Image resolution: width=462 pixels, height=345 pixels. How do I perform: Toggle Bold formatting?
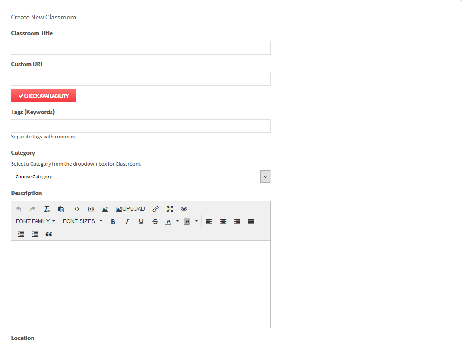(x=113, y=221)
